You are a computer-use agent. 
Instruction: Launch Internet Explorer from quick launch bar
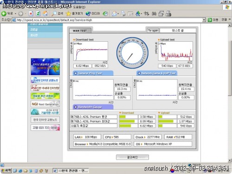pos(20,171)
